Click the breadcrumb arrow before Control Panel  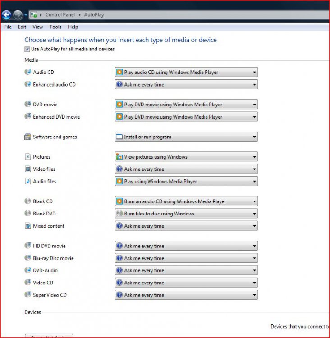coord(41,15)
